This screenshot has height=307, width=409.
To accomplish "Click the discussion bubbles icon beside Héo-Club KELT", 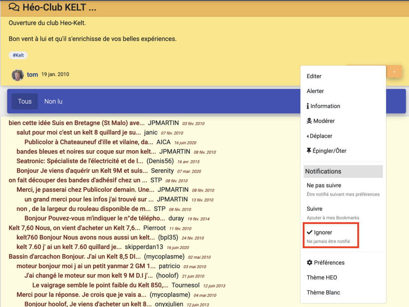I will tap(14, 7).
